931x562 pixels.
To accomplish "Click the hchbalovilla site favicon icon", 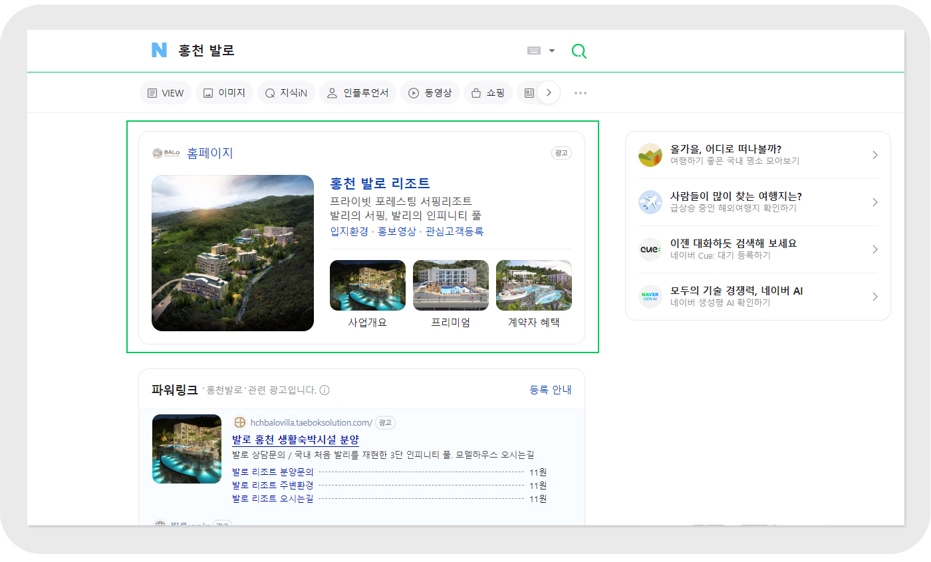I will pyautogui.click(x=239, y=422).
